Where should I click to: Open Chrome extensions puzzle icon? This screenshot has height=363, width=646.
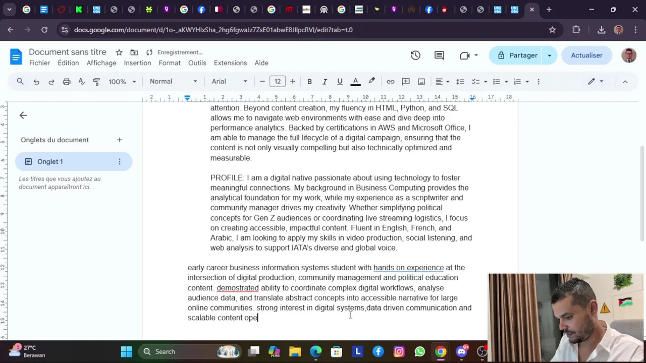(576, 30)
